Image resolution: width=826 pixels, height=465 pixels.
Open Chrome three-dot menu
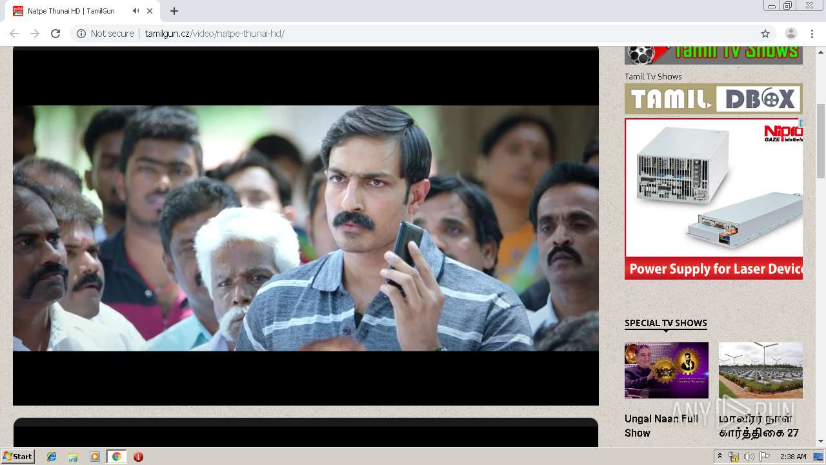[812, 34]
